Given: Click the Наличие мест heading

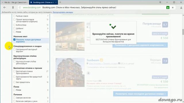Looking at the screenshot, I should pos(20,36).
